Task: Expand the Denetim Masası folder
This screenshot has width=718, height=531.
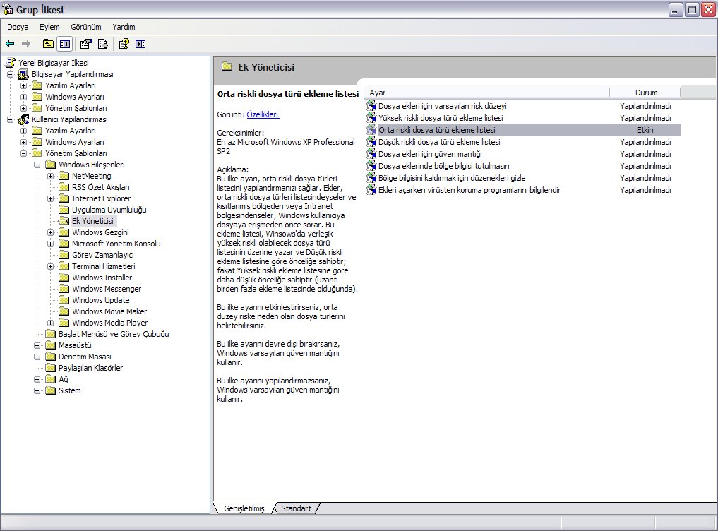Action: point(37,357)
